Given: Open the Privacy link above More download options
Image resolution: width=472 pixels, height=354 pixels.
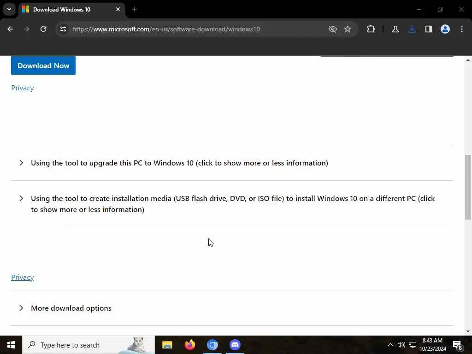Looking at the screenshot, I should pyautogui.click(x=23, y=277).
